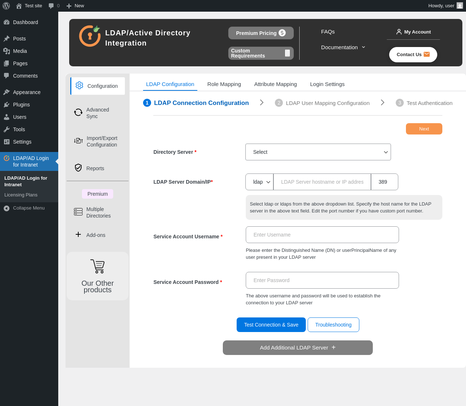Screen dimensions: 466x406
Task: Click the Troubleshooting button
Action: [x=333, y=325]
